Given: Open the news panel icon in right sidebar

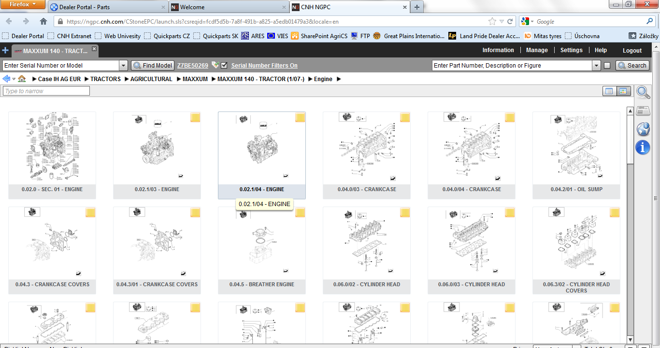Looking at the screenshot, I should click(643, 111).
